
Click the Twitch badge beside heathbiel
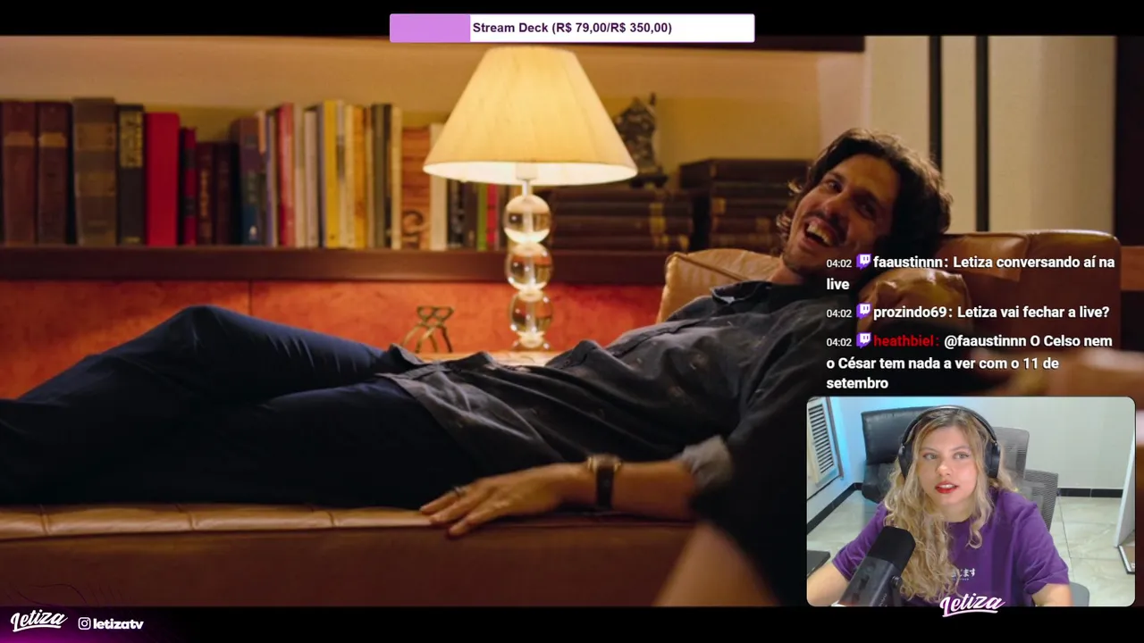pyautogui.click(x=863, y=340)
